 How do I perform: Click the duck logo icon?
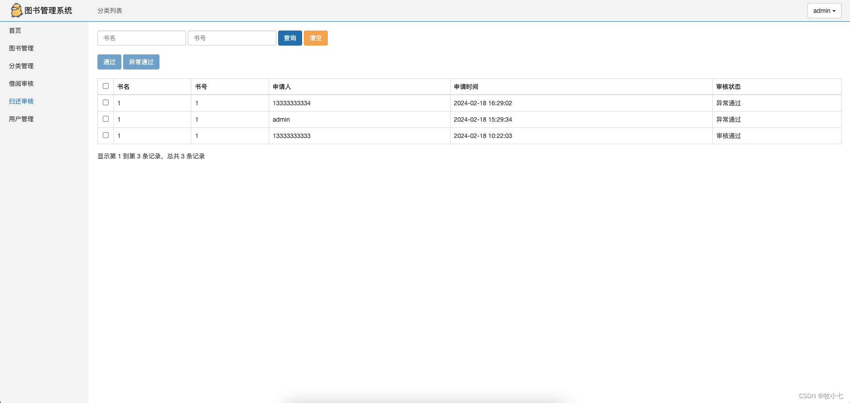click(x=16, y=10)
